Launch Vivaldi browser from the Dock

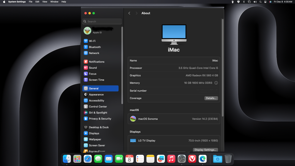point(192,159)
